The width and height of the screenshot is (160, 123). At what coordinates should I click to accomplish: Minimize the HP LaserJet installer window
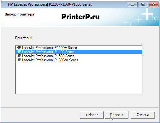pyautogui.click(x=133, y=4)
